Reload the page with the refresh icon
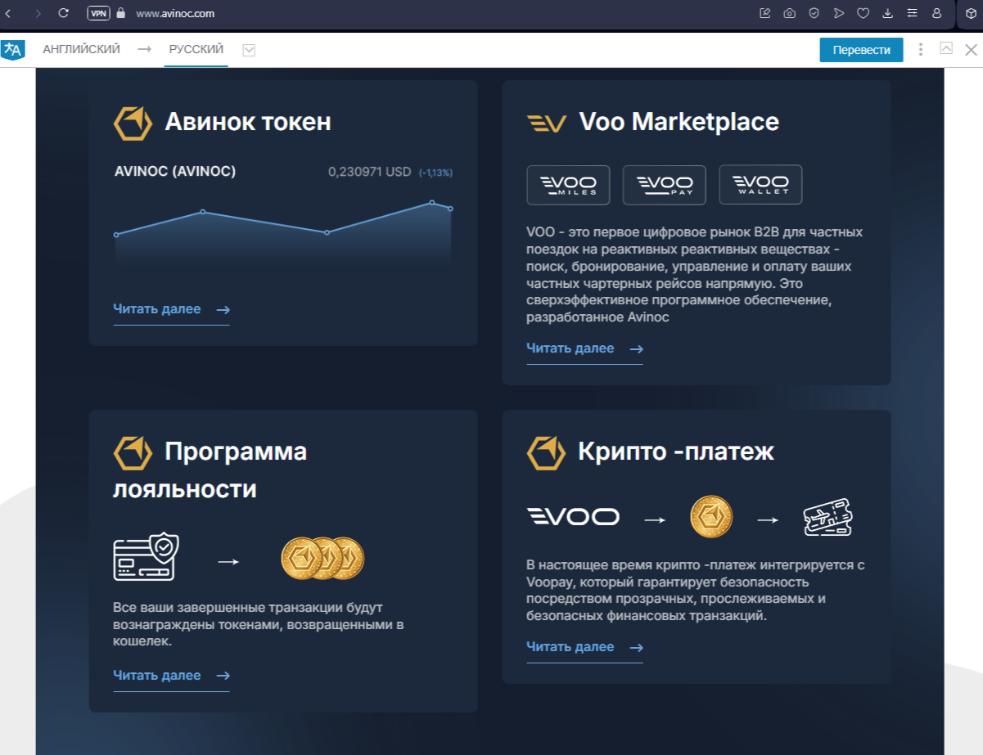Image resolution: width=983 pixels, height=755 pixels. [64, 14]
